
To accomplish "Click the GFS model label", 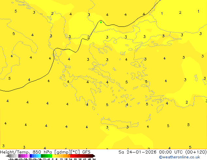I will 86,152.
